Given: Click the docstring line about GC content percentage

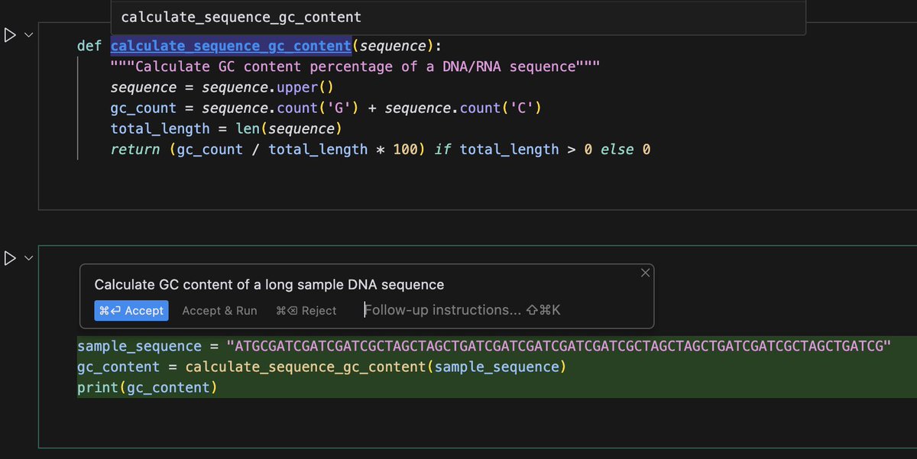Looking at the screenshot, I should click(x=355, y=66).
